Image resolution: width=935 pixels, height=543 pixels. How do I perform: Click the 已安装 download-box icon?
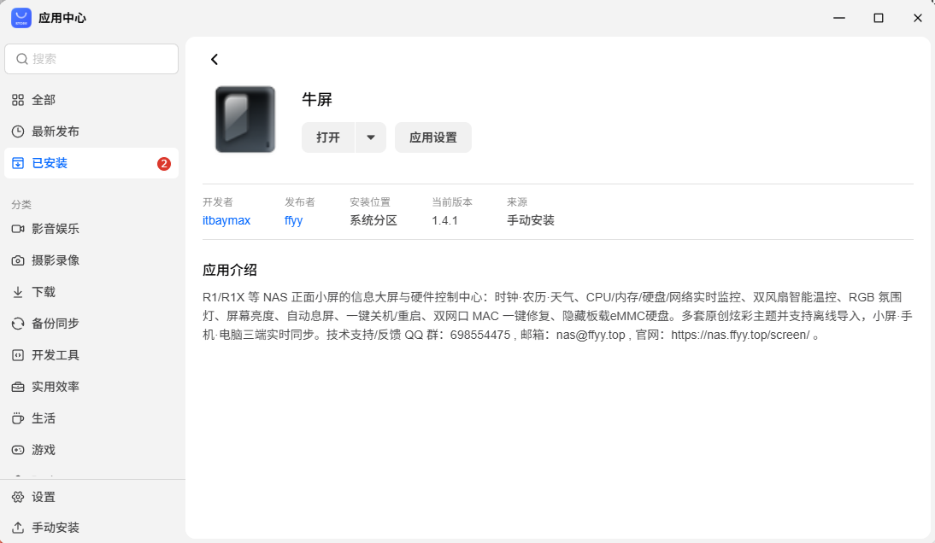tap(18, 163)
